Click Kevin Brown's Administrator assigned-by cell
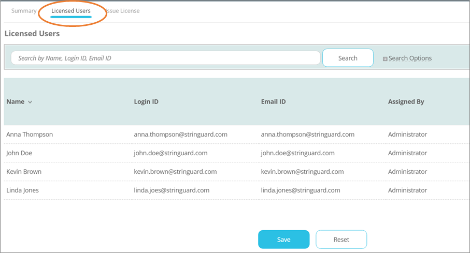Viewport: 470px width, 253px height. point(407,172)
